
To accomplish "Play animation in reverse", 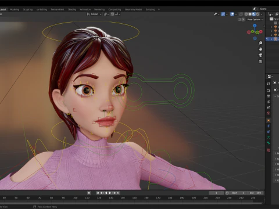I will click(106, 193).
